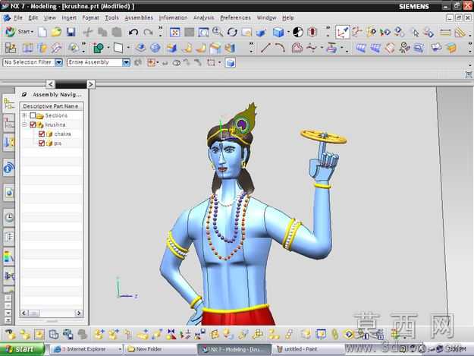Image resolution: width=474 pixels, height=356 pixels.
Task: Select the Line curve tool
Action: (x=265, y=48)
